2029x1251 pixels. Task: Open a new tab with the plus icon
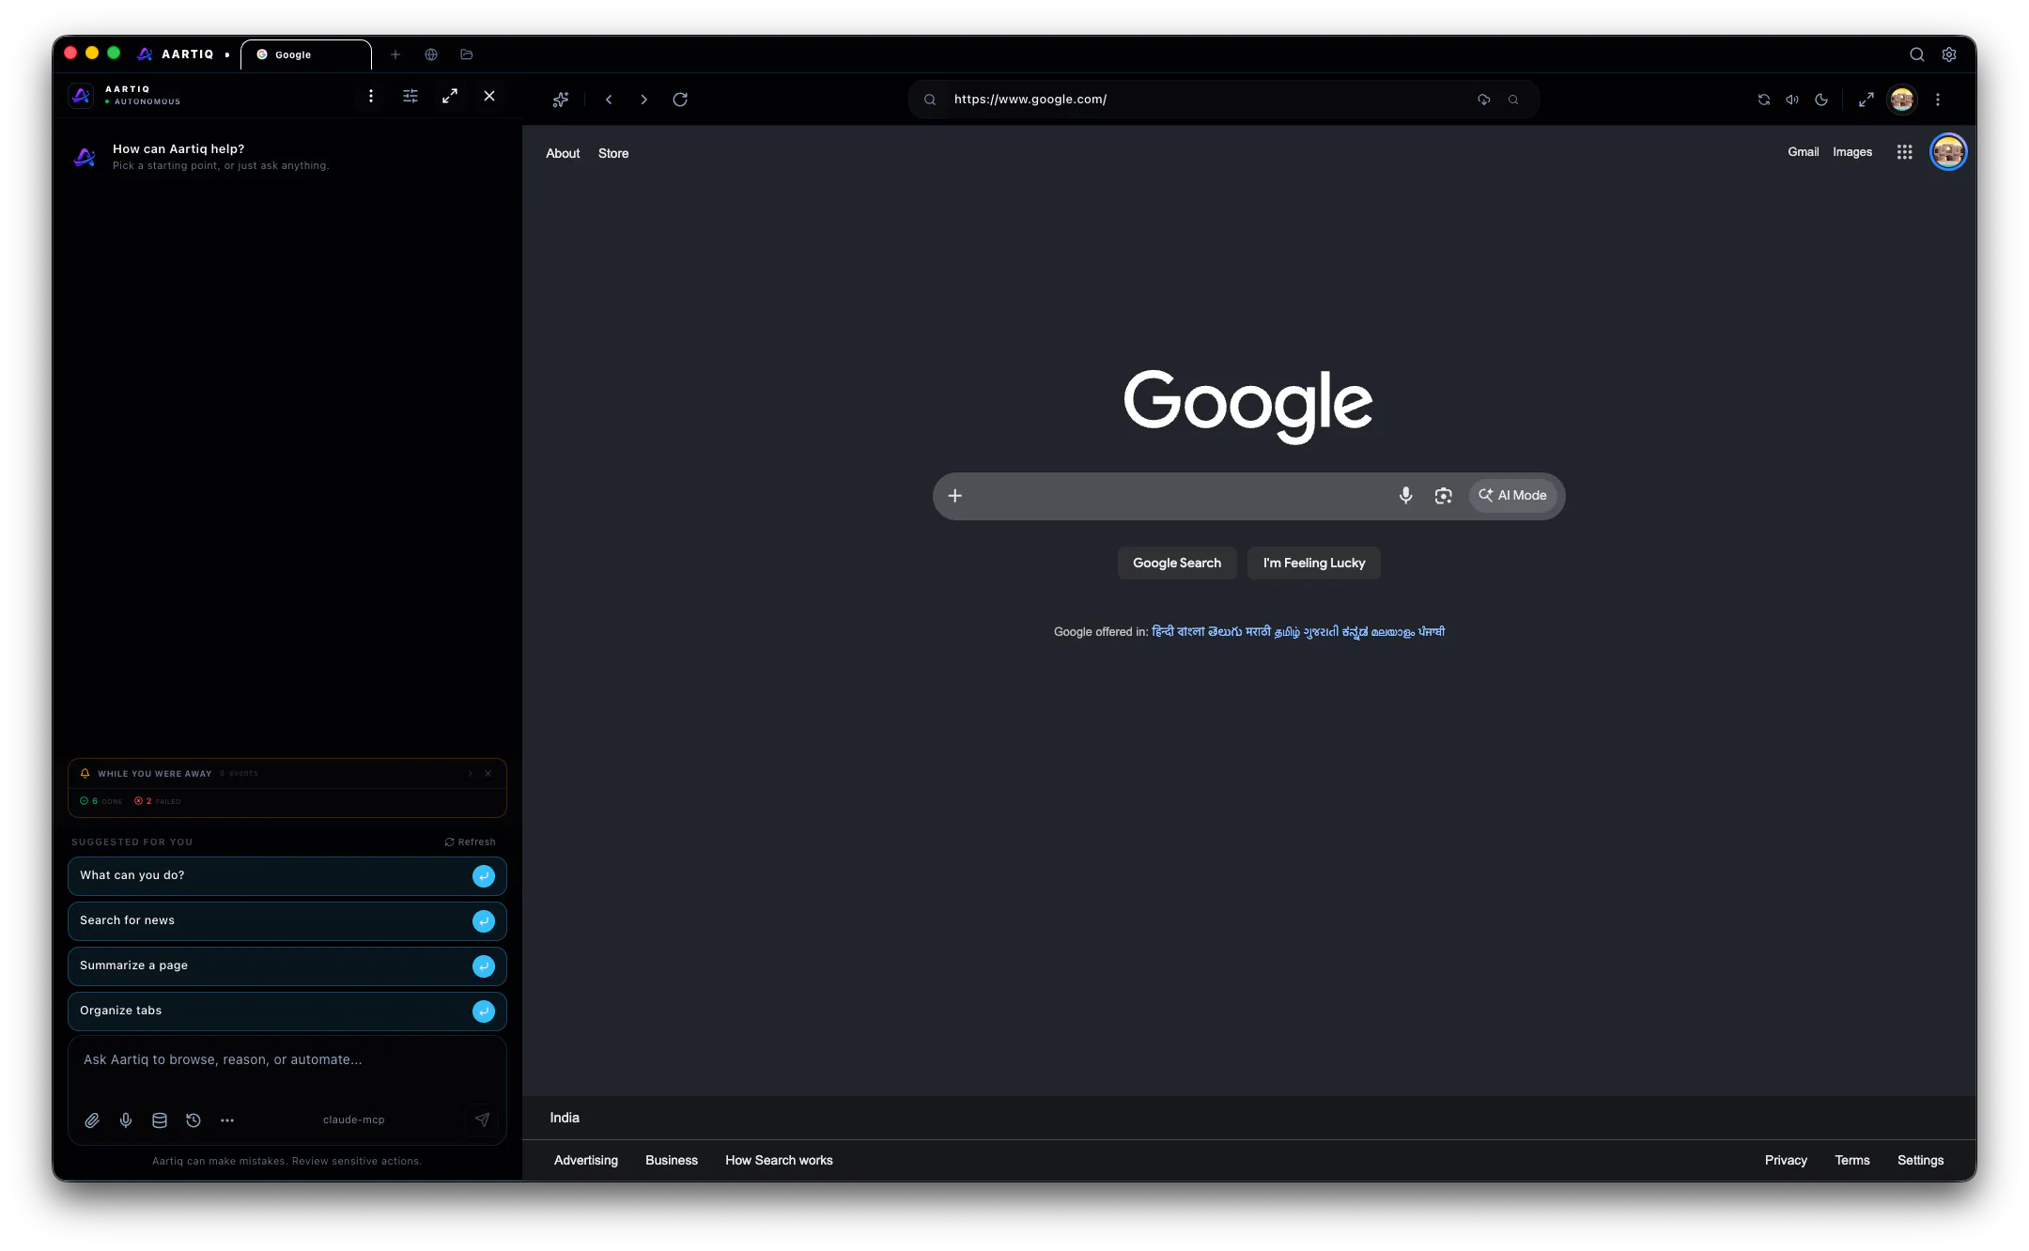[x=395, y=54]
